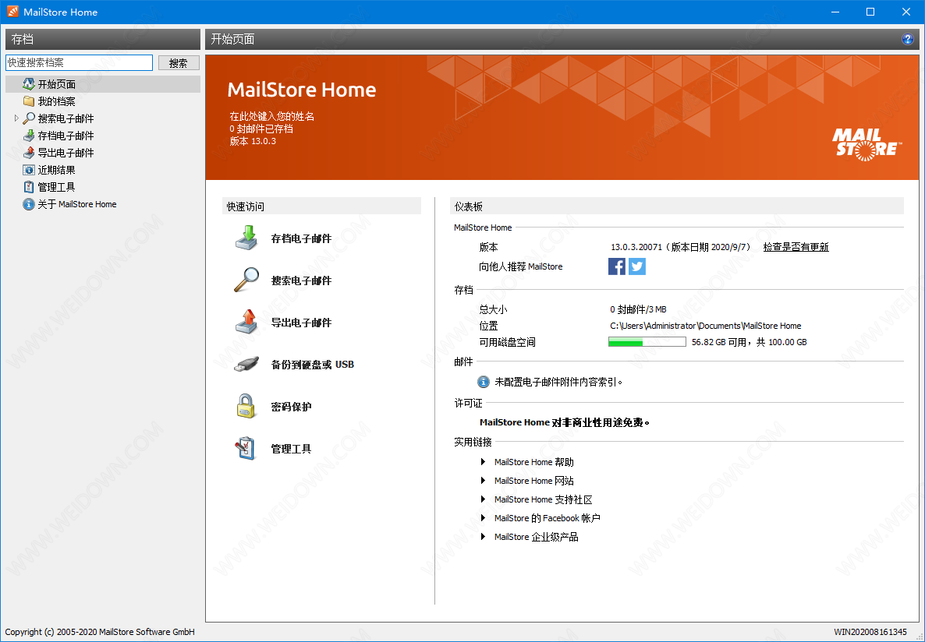Image resolution: width=925 pixels, height=642 pixels.
Task: Click the 56.82 GB 可用 disk space text
Action: [x=719, y=342]
